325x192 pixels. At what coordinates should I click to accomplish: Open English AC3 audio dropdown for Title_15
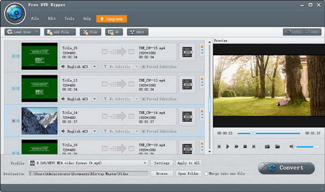click(x=95, y=66)
